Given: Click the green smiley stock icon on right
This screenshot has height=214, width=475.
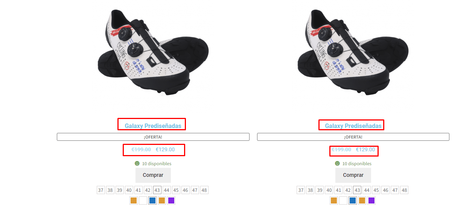Looking at the screenshot, I should [337, 163].
